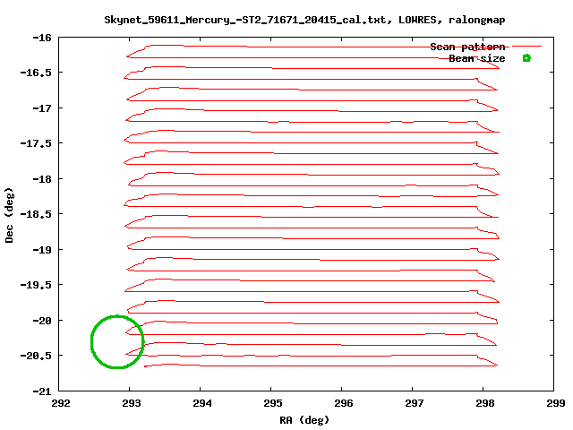This screenshot has height=430, width=573.
Task: Click the x-axis tick label 296
Action: (344, 403)
